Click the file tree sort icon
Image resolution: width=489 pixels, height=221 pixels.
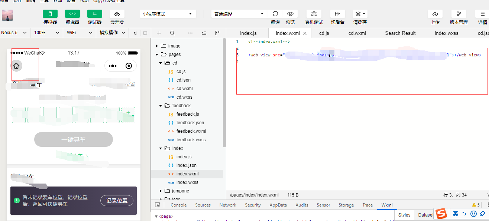[x=204, y=33]
